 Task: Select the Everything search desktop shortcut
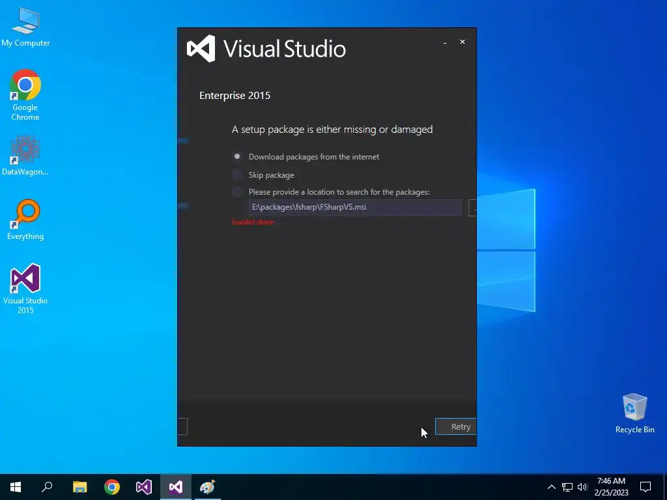click(x=25, y=220)
